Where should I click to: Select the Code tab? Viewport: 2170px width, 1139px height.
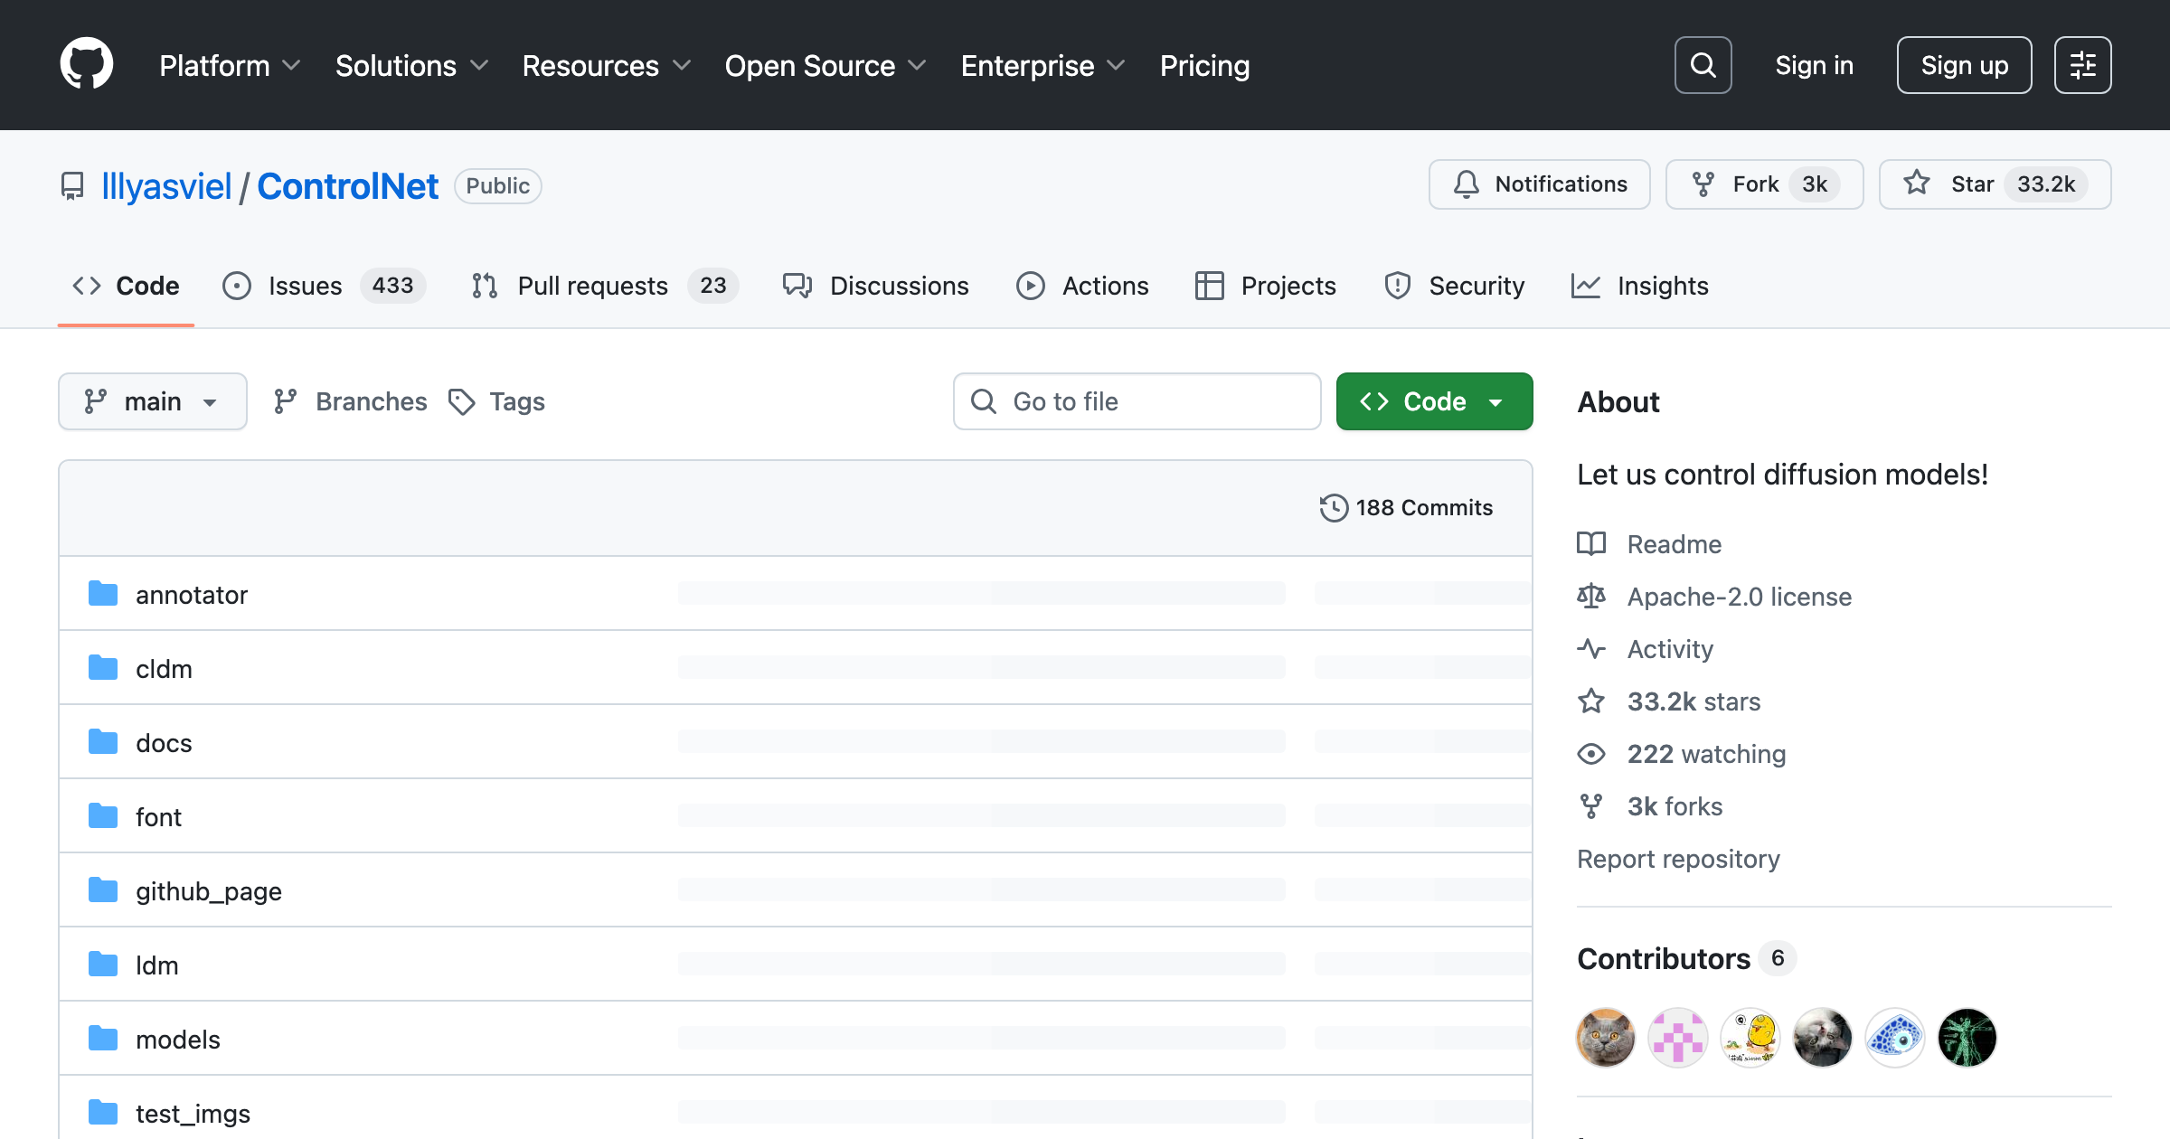[x=126, y=286]
